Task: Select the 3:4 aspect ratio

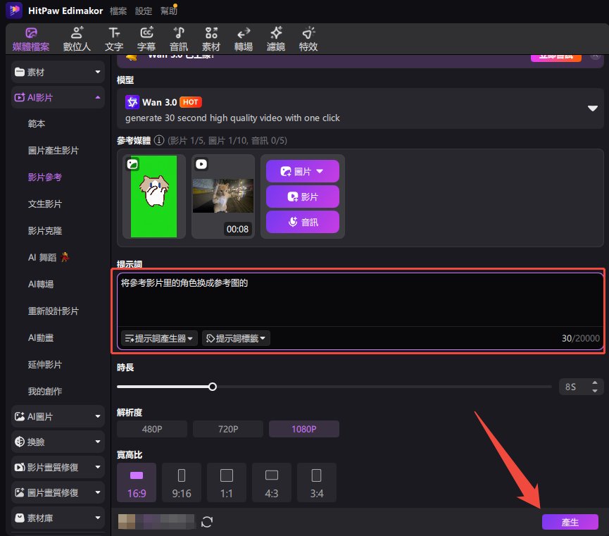Action: coord(317,482)
